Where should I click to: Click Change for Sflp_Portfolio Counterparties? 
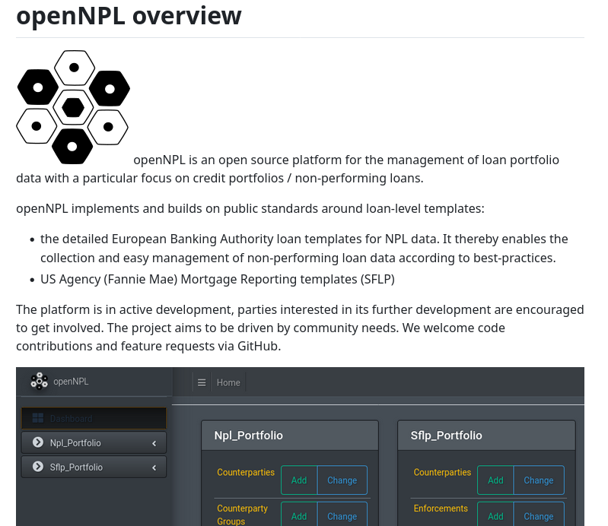(x=539, y=480)
